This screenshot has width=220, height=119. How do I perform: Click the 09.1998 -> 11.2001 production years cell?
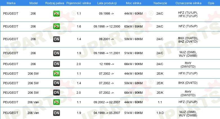click(107, 53)
